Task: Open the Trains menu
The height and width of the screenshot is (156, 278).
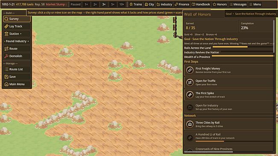Action: tap(136, 4)
